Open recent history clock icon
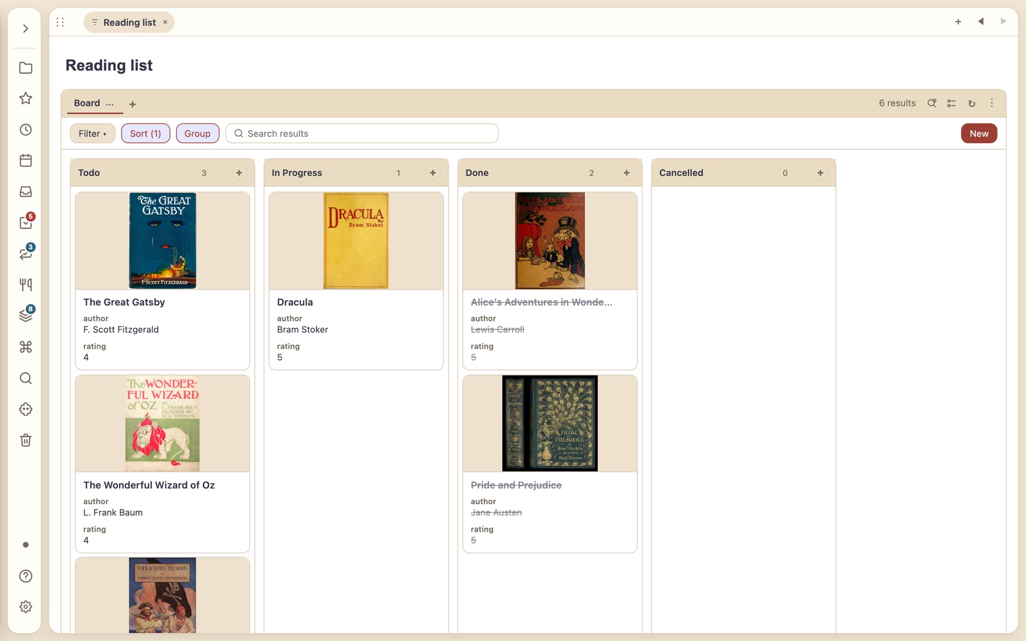 [26, 130]
